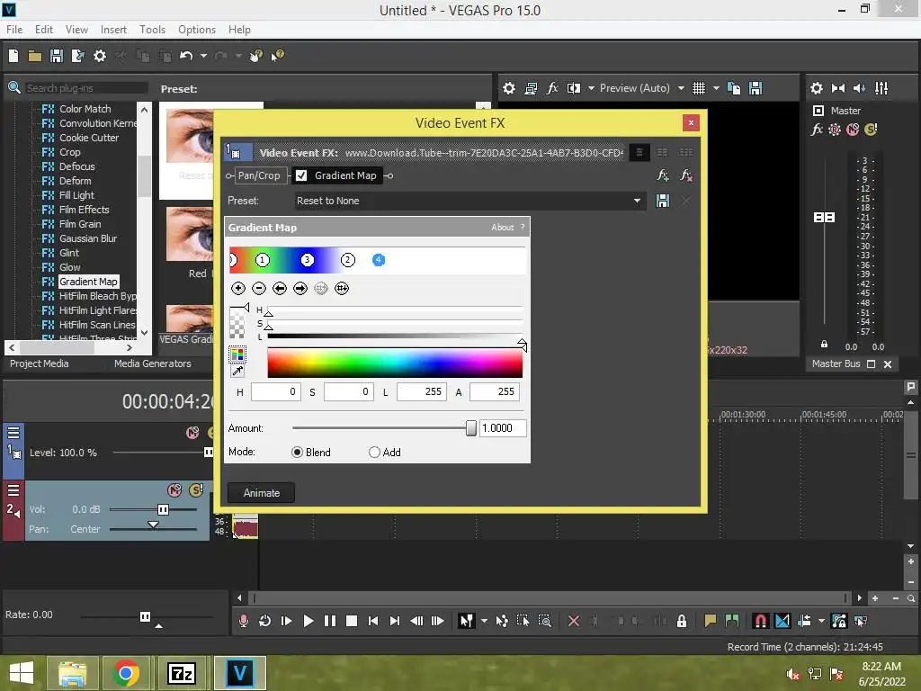Pick the eyedropper color tool
This screenshot has height=691, width=921.
pos(237,372)
